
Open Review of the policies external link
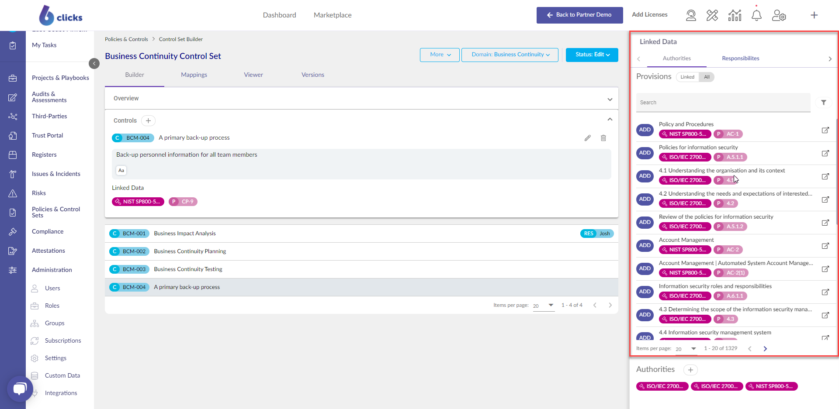coord(825,223)
